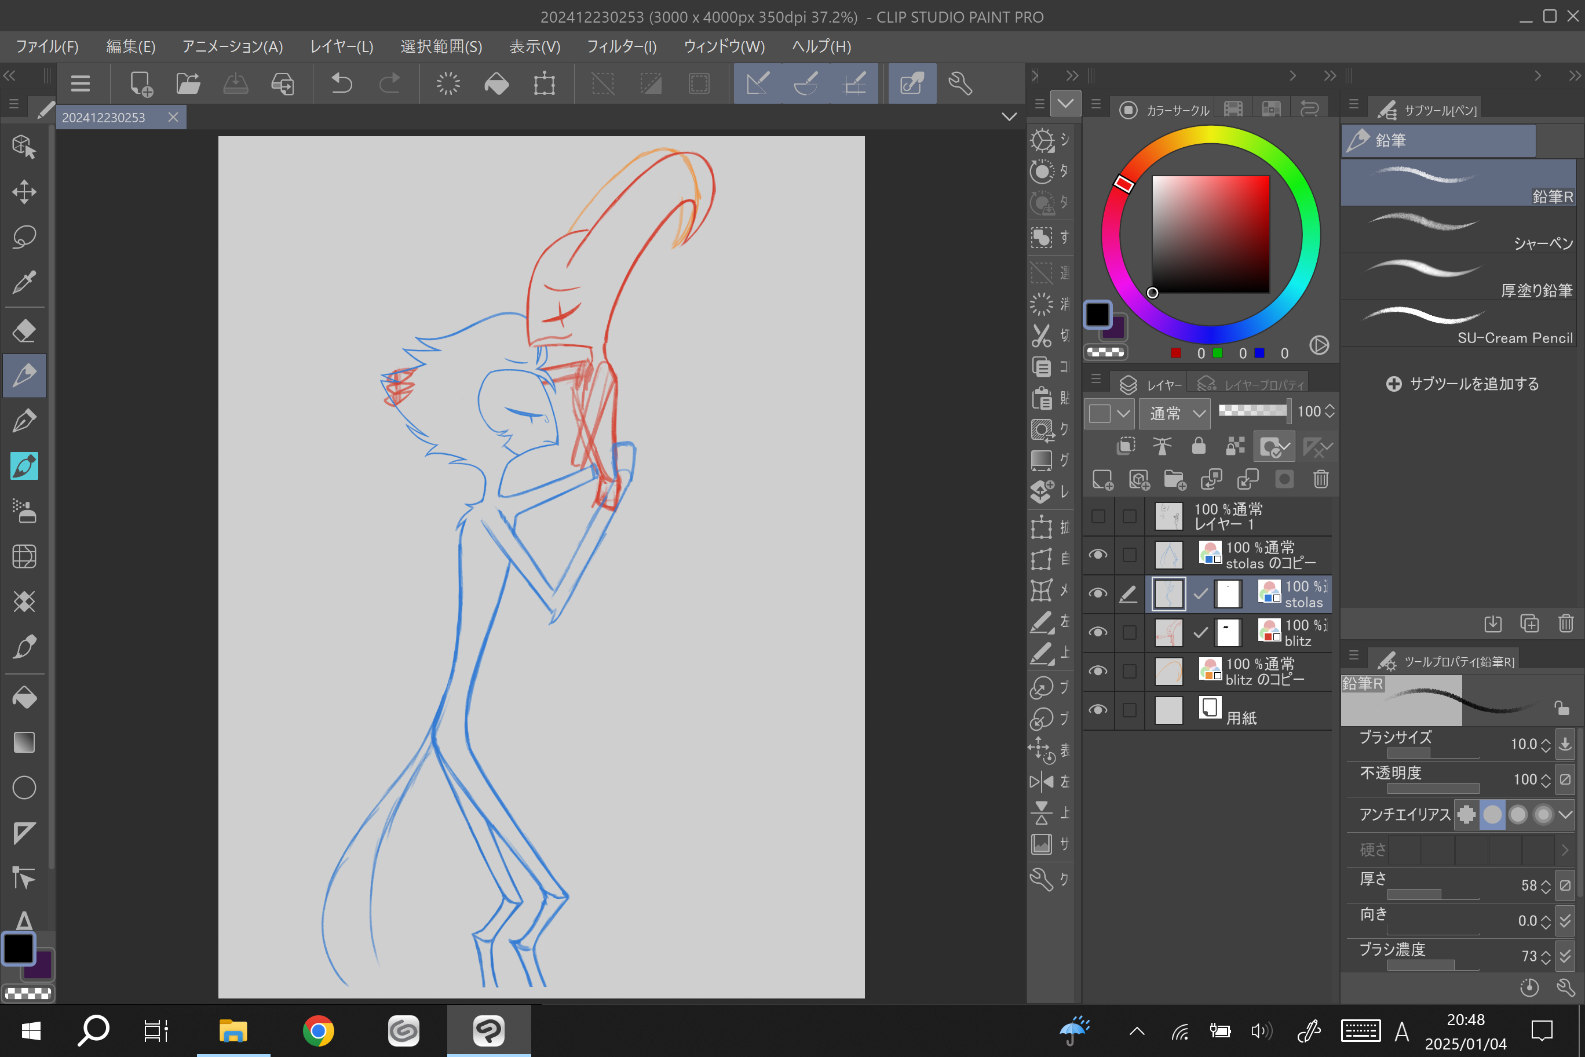
Task: Expand the anti-aliasing options chevron
Action: tap(1565, 814)
